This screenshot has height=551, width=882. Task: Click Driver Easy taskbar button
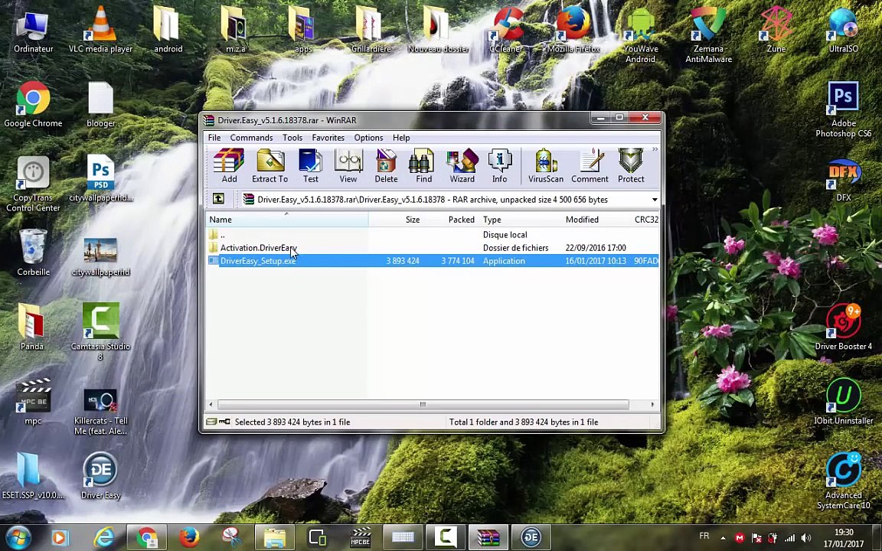coord(531,537)
